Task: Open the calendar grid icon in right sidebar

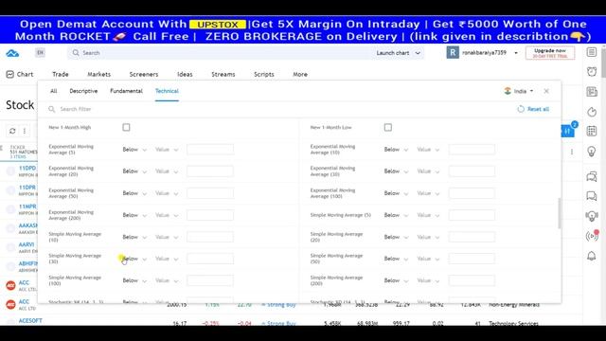Action: coord(591,131)
